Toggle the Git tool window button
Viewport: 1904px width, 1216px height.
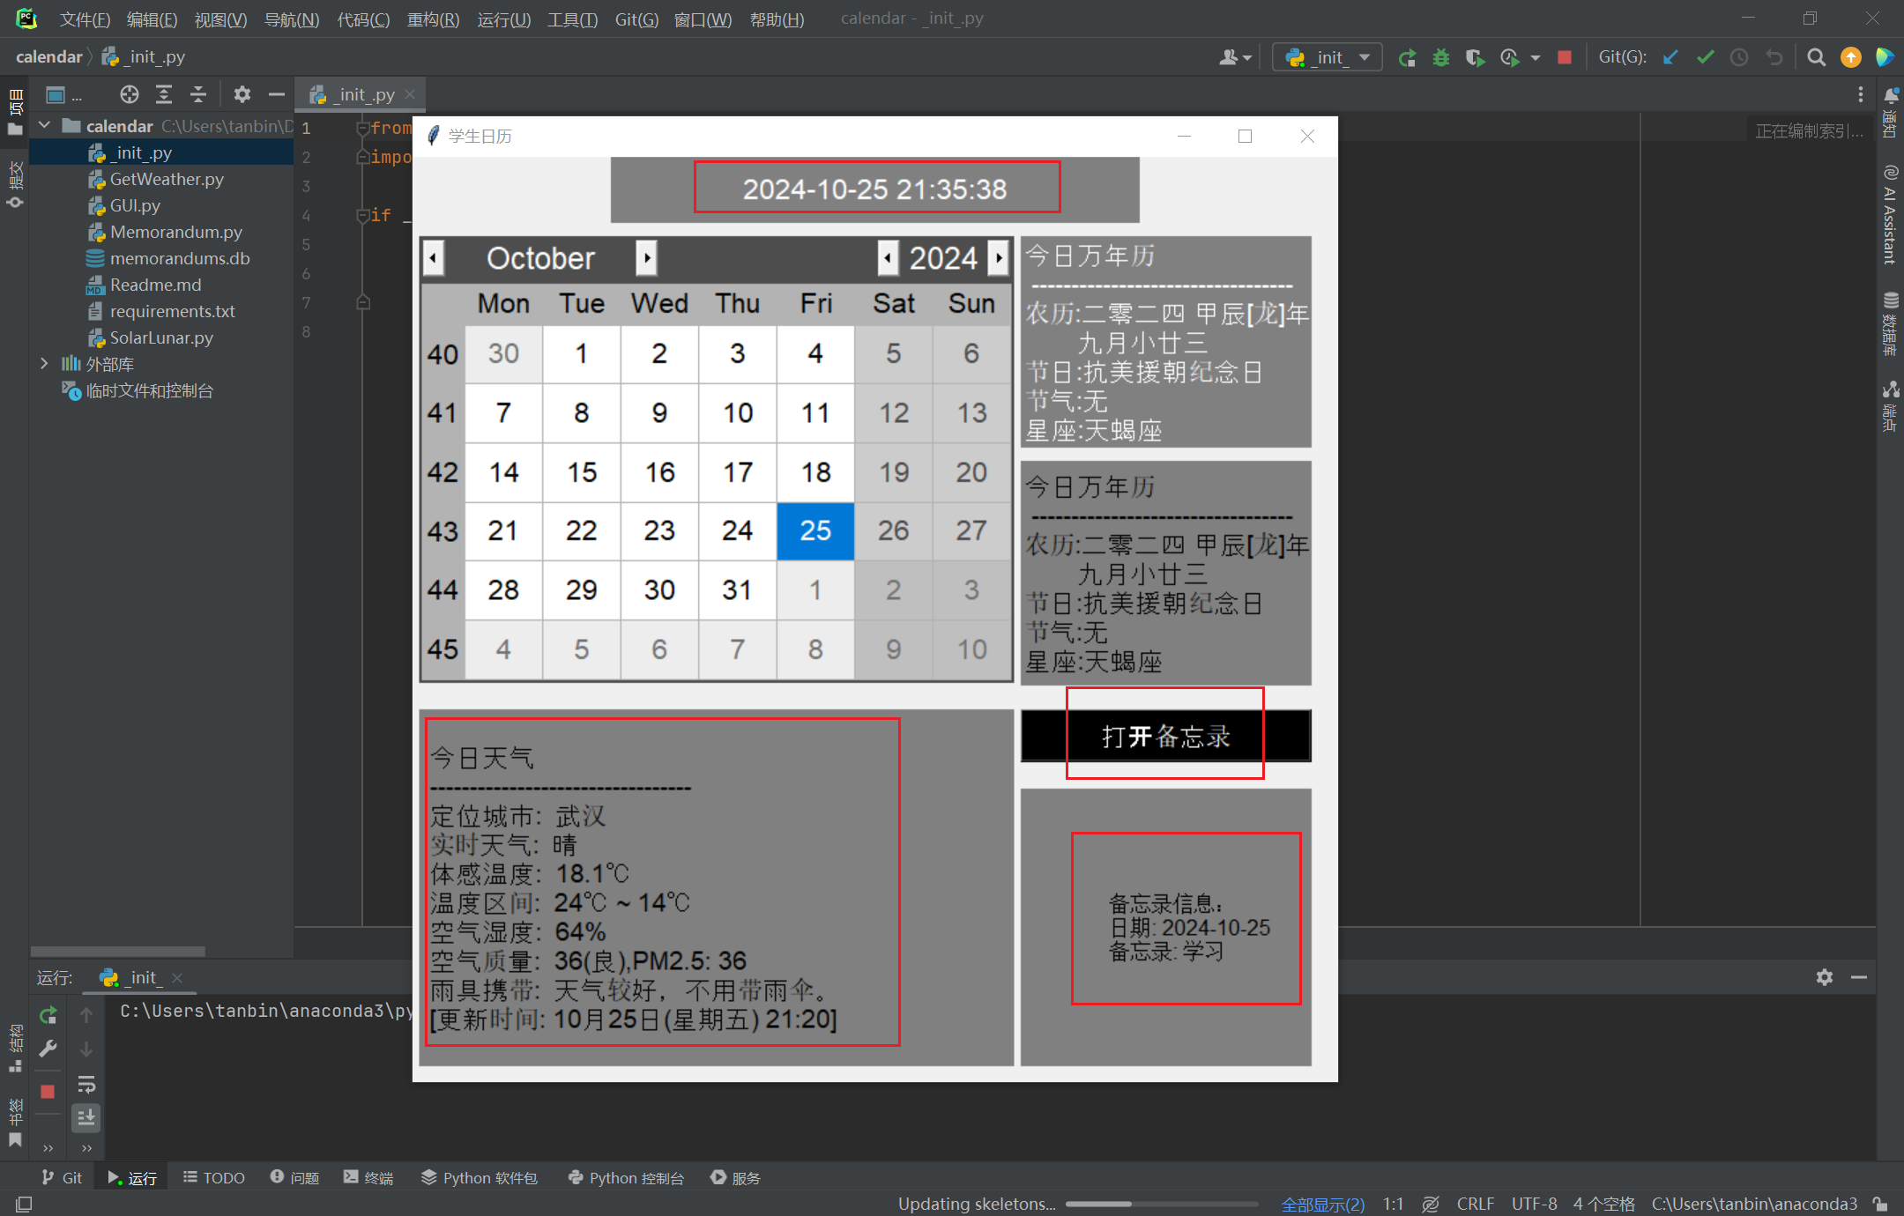pos(62,1177)
